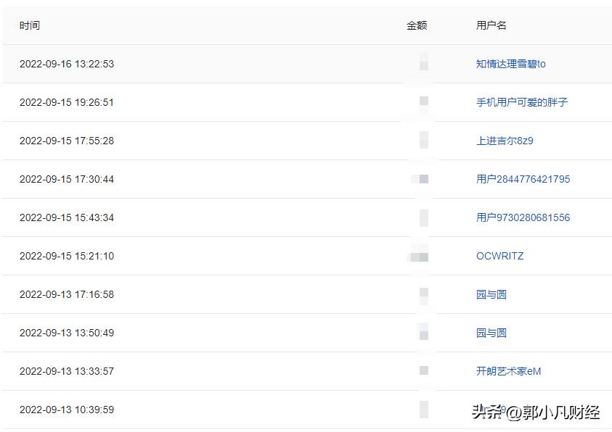Open user profile 知情达理雪碧to
The height and width of the screenshot is (432, 612).
510,64
